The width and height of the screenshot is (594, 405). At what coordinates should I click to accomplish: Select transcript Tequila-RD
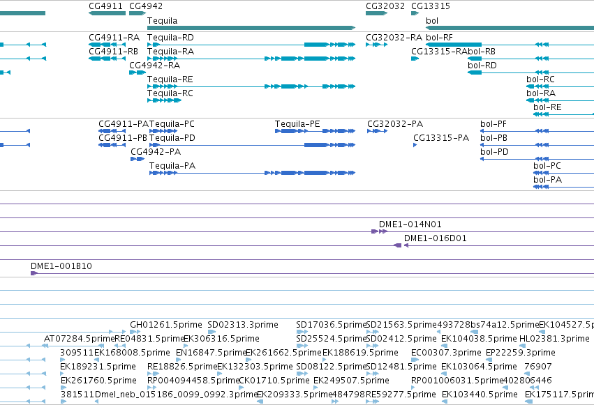pos(251,45)
